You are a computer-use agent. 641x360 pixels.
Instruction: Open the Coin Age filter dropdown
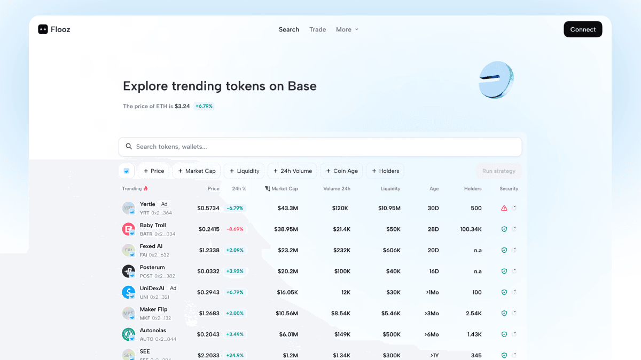tap(341, 171)
